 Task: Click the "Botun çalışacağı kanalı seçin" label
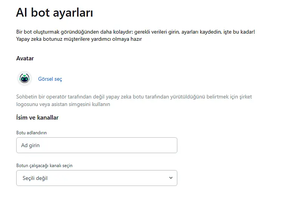pos(44,166)
